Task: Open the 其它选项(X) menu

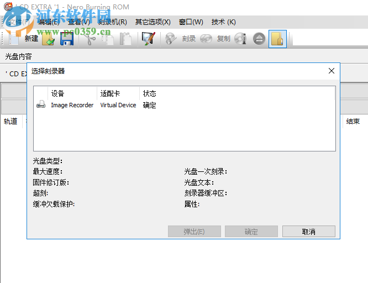Action: [153, 22]
